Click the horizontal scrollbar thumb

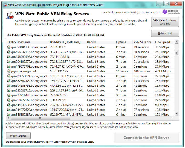pyautogui.click(x=41, y=118)
